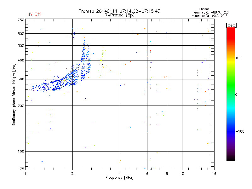Click the "Stationary phase Virtual Height [km]" axis title
The height and width of the screenshot is (189, 252).
pyautogui.click(x=14, y=94)
